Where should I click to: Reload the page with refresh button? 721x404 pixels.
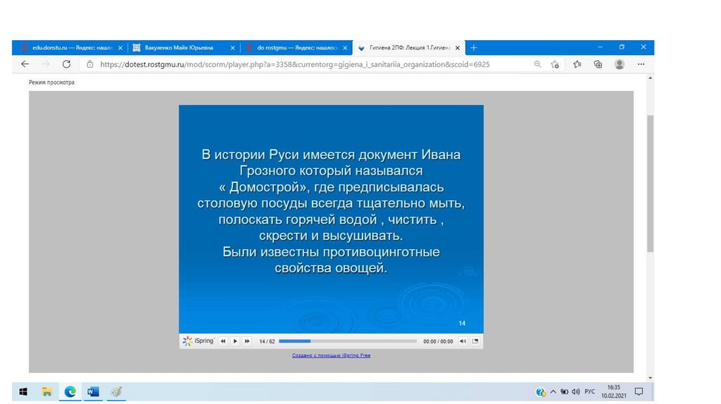pyautogui.click(x=66, y=64)
